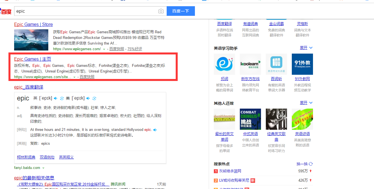This screenshot has width=374, height=189.
Task: Expand the arrow after epicgames.com/site...
Action: pyautogui.click(x=74, y=77)
